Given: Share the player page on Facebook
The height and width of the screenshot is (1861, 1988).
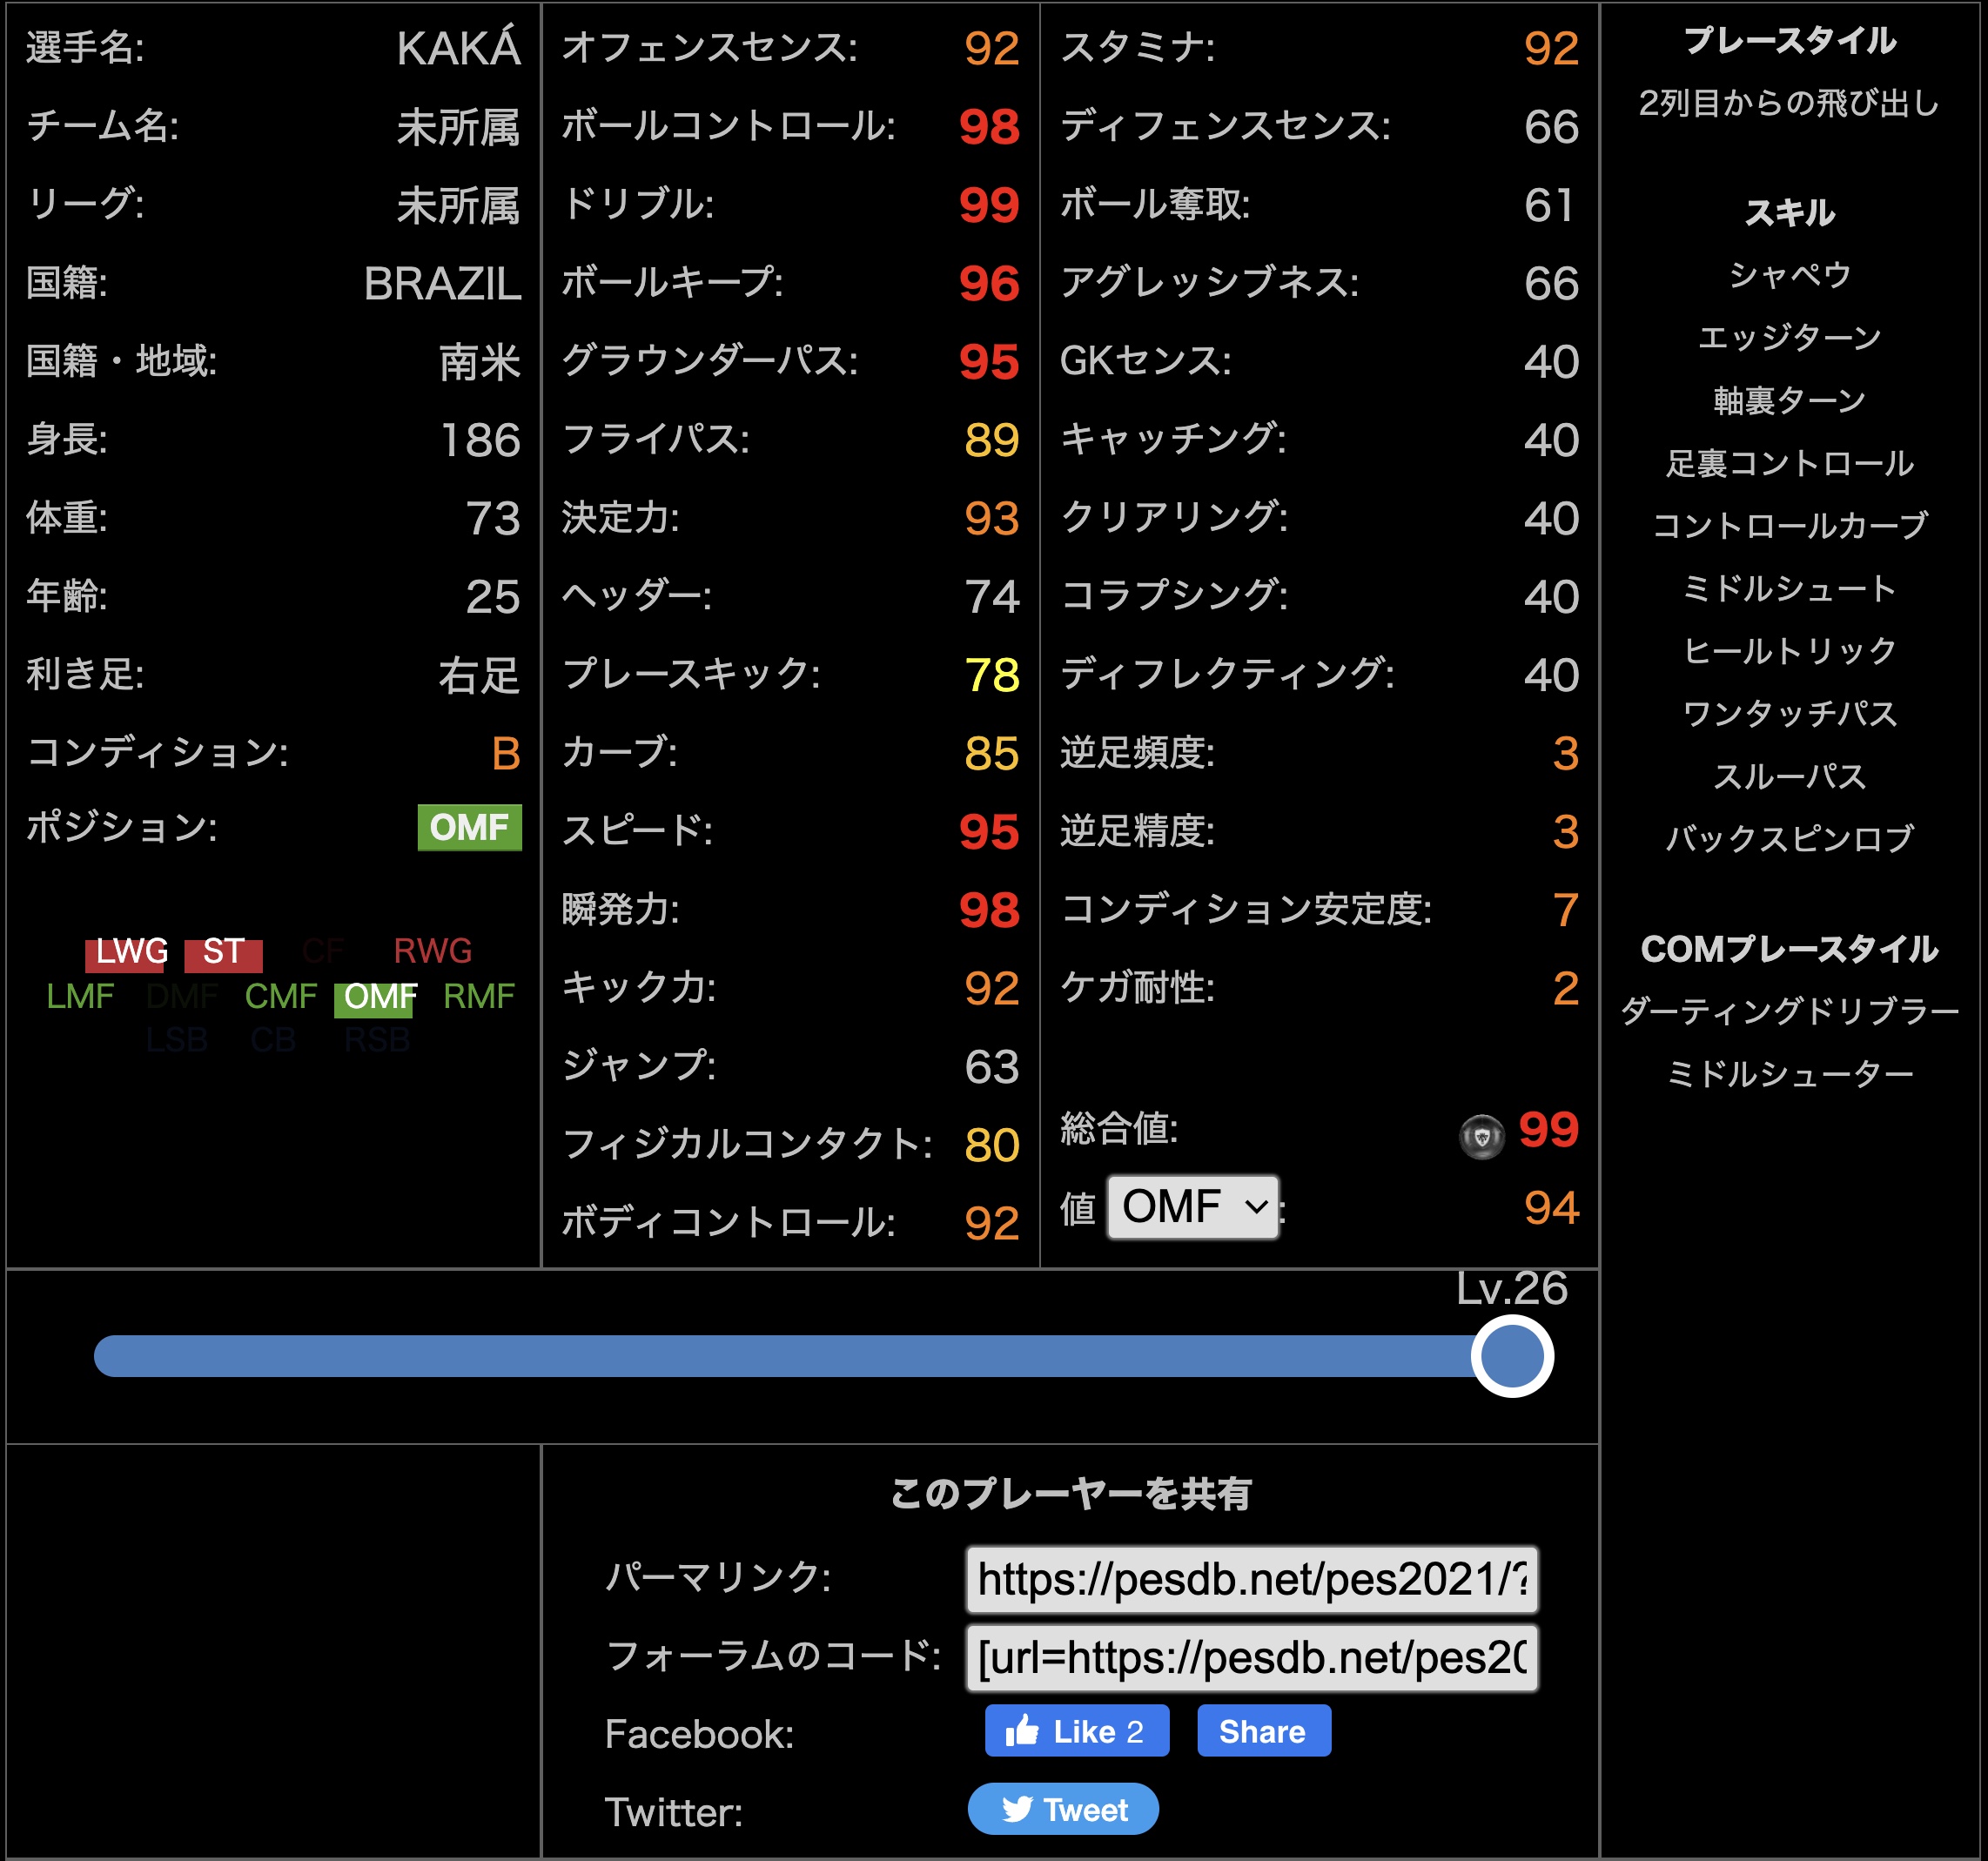Looking at the screenshot, I should tap(1263, 1730).
